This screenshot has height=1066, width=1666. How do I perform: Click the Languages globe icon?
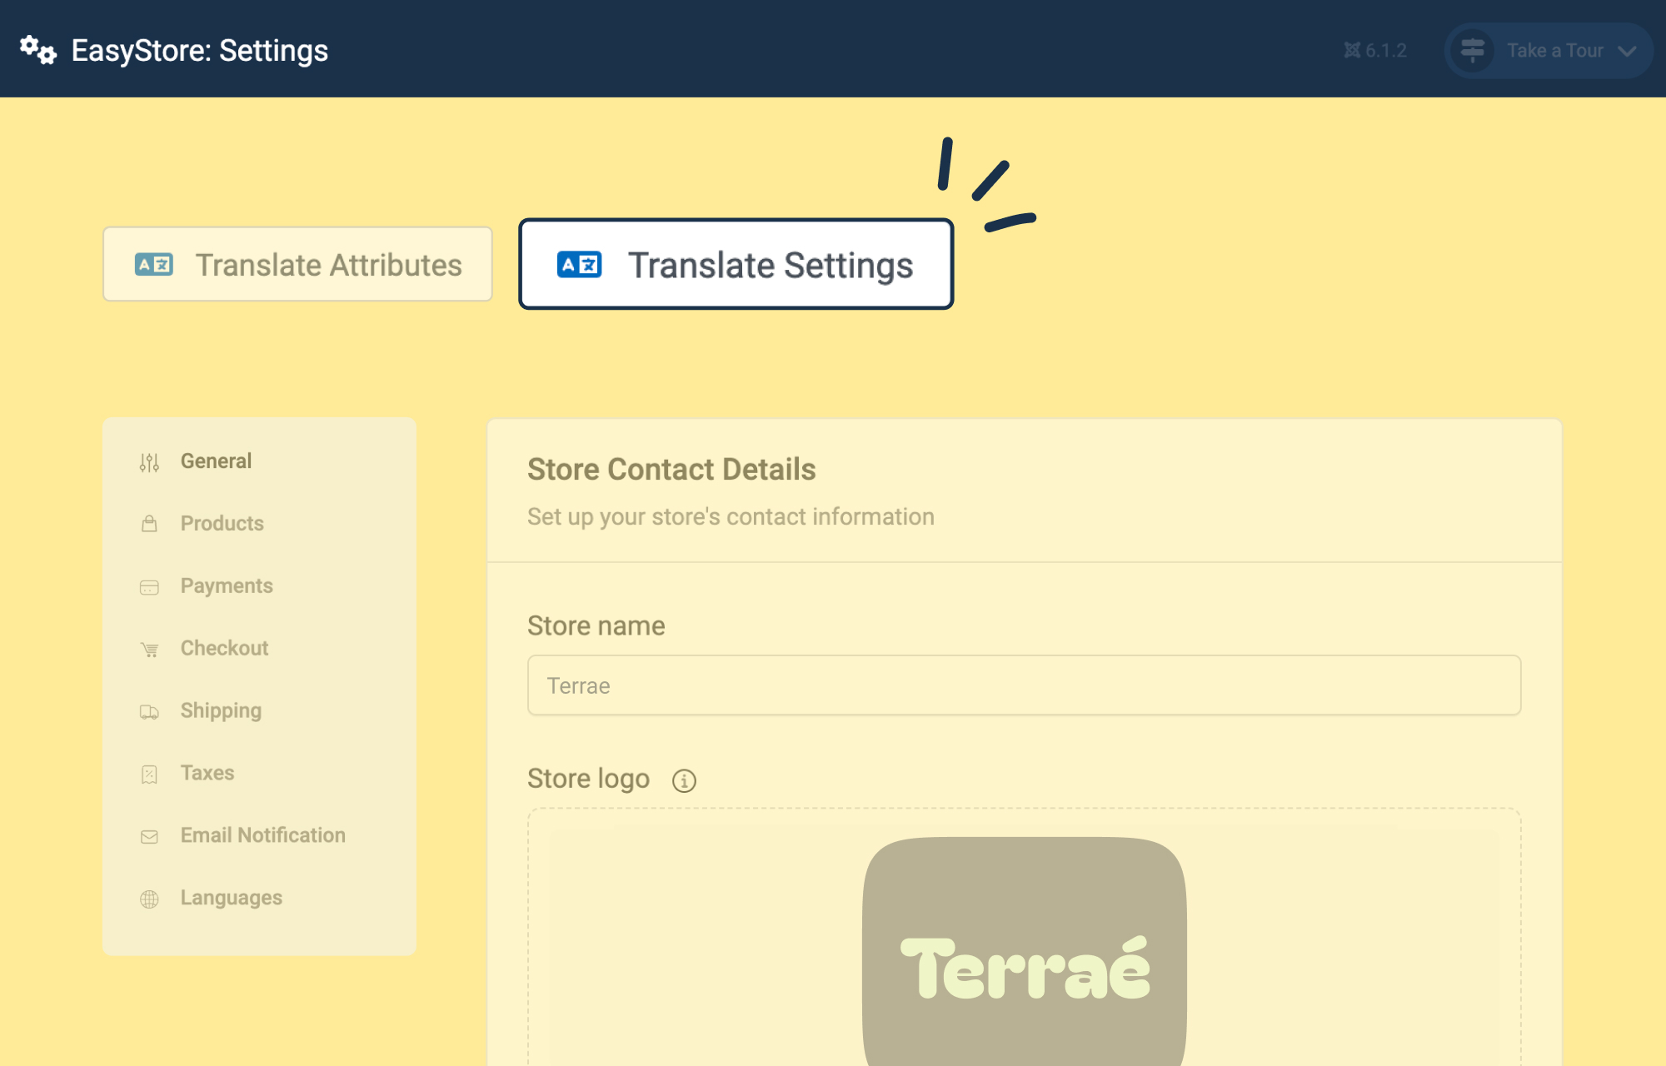click(x=149, y=899)
